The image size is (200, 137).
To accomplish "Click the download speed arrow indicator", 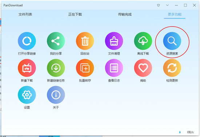I will click(180, 132).
